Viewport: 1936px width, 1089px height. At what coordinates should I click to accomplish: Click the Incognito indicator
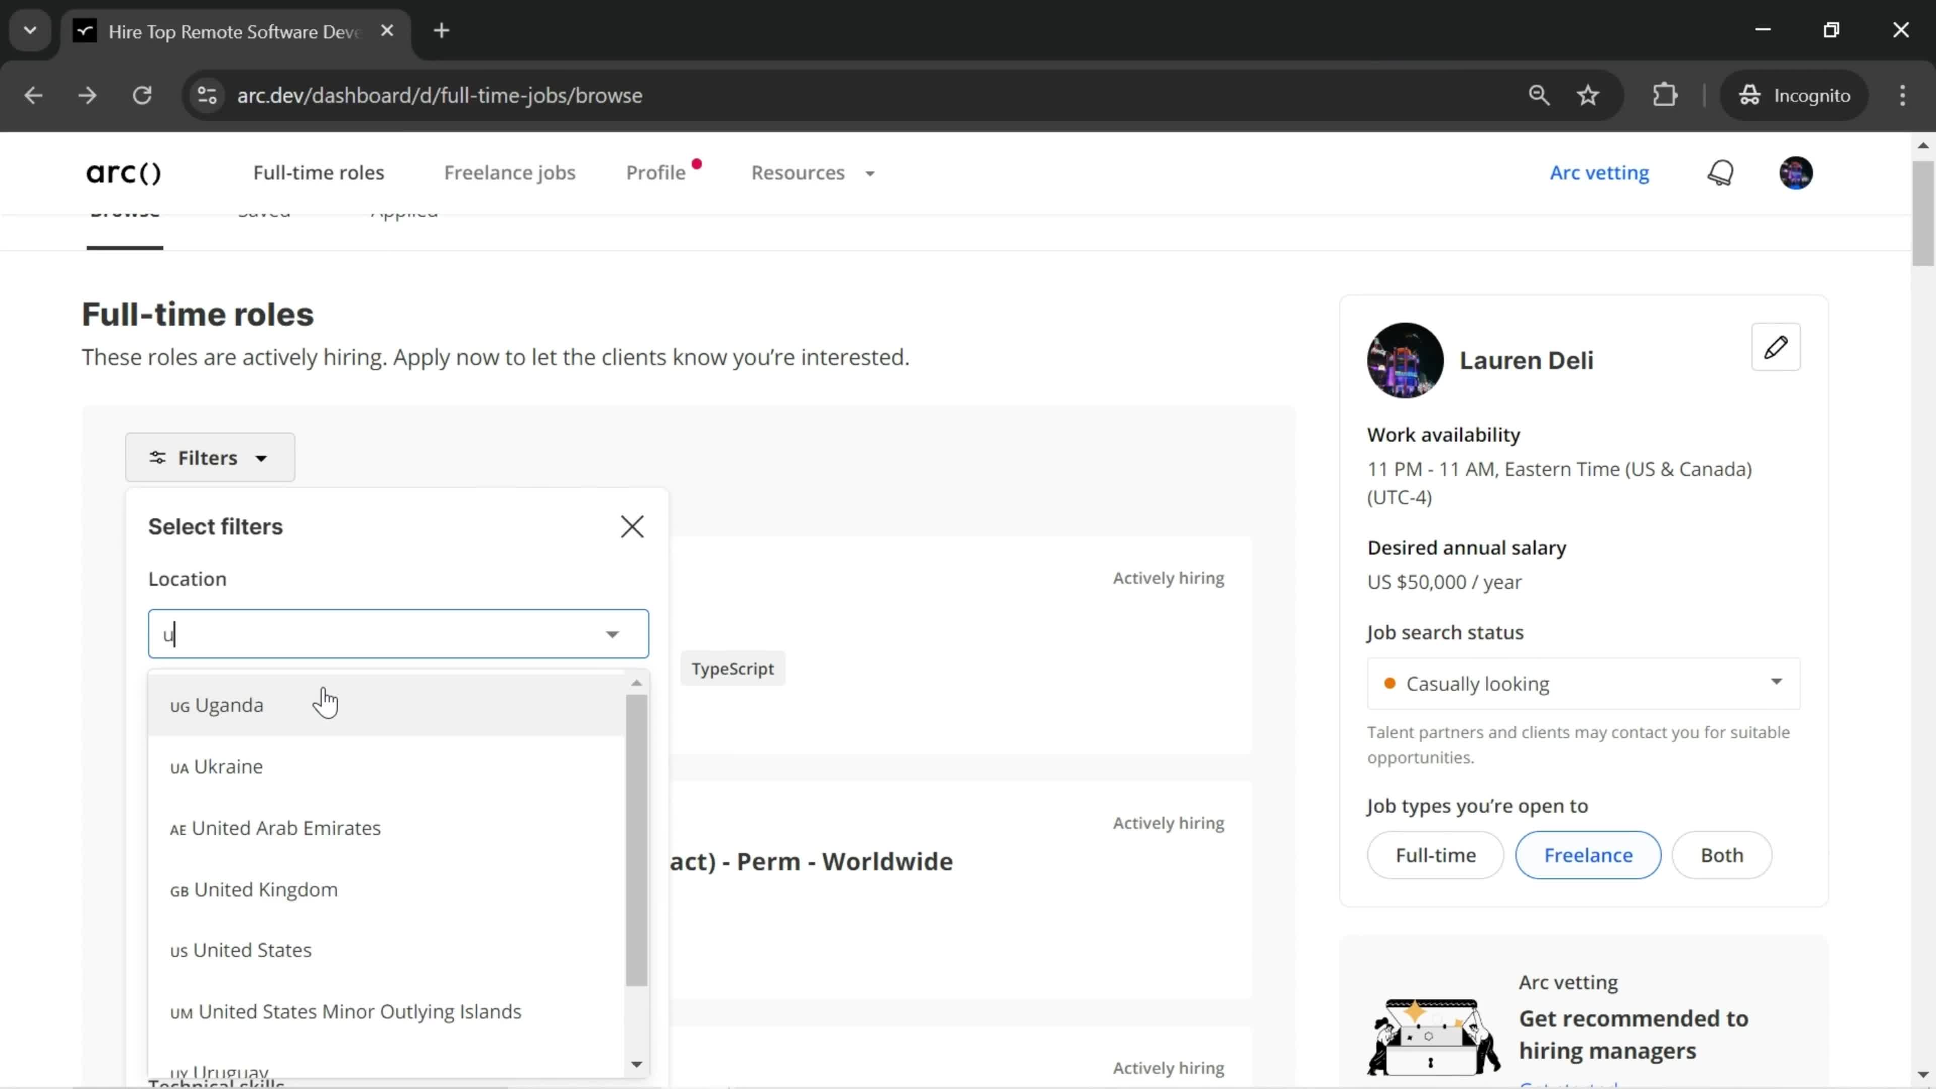pos(1794,95)
